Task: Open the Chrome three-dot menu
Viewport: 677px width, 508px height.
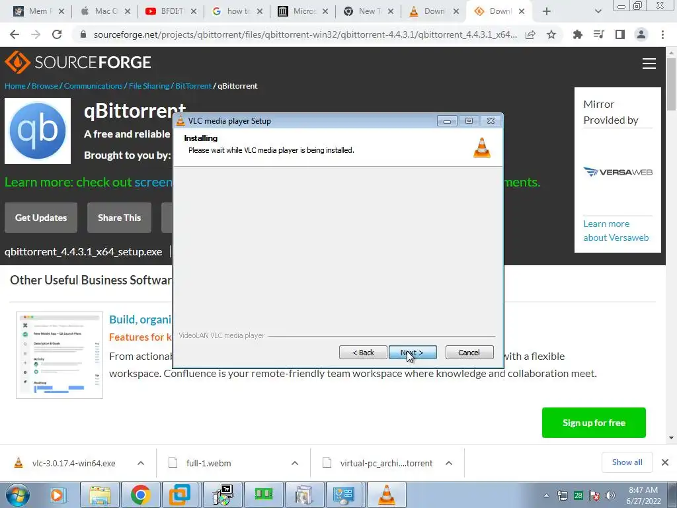Action: (x=662, y=34)
